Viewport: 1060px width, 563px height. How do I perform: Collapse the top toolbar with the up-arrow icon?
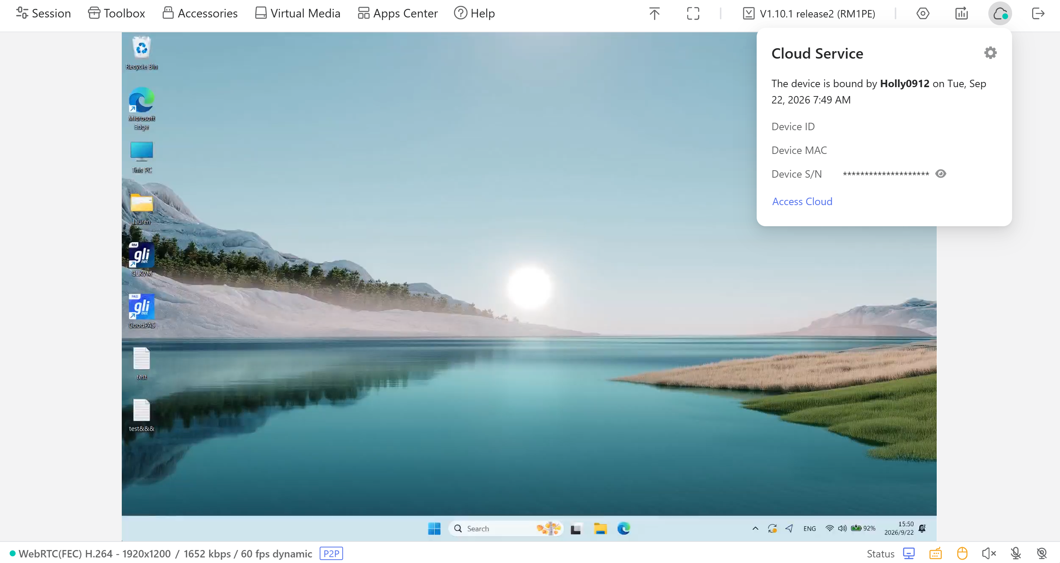(x=654, y=14)
